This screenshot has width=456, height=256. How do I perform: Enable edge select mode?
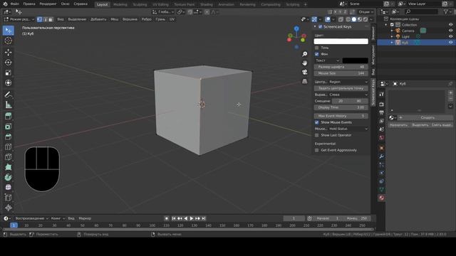tap(45, 19)
